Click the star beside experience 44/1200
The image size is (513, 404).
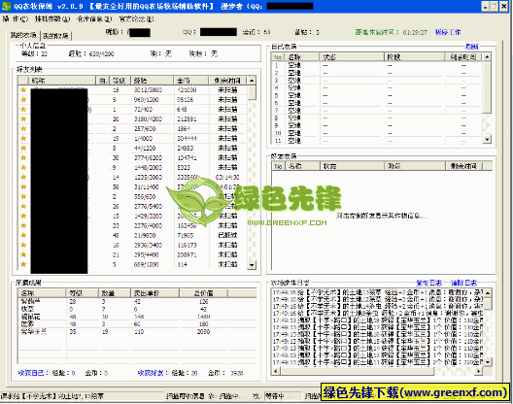pos(23,148)
